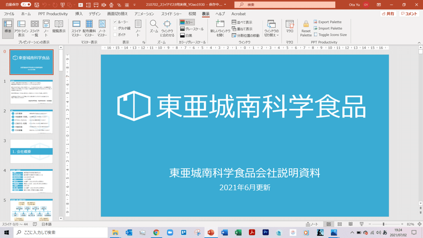The height and width of the screenshot is (238, 423).
Task: Click the Share (共有) button
Action: [x=388, y=14]
